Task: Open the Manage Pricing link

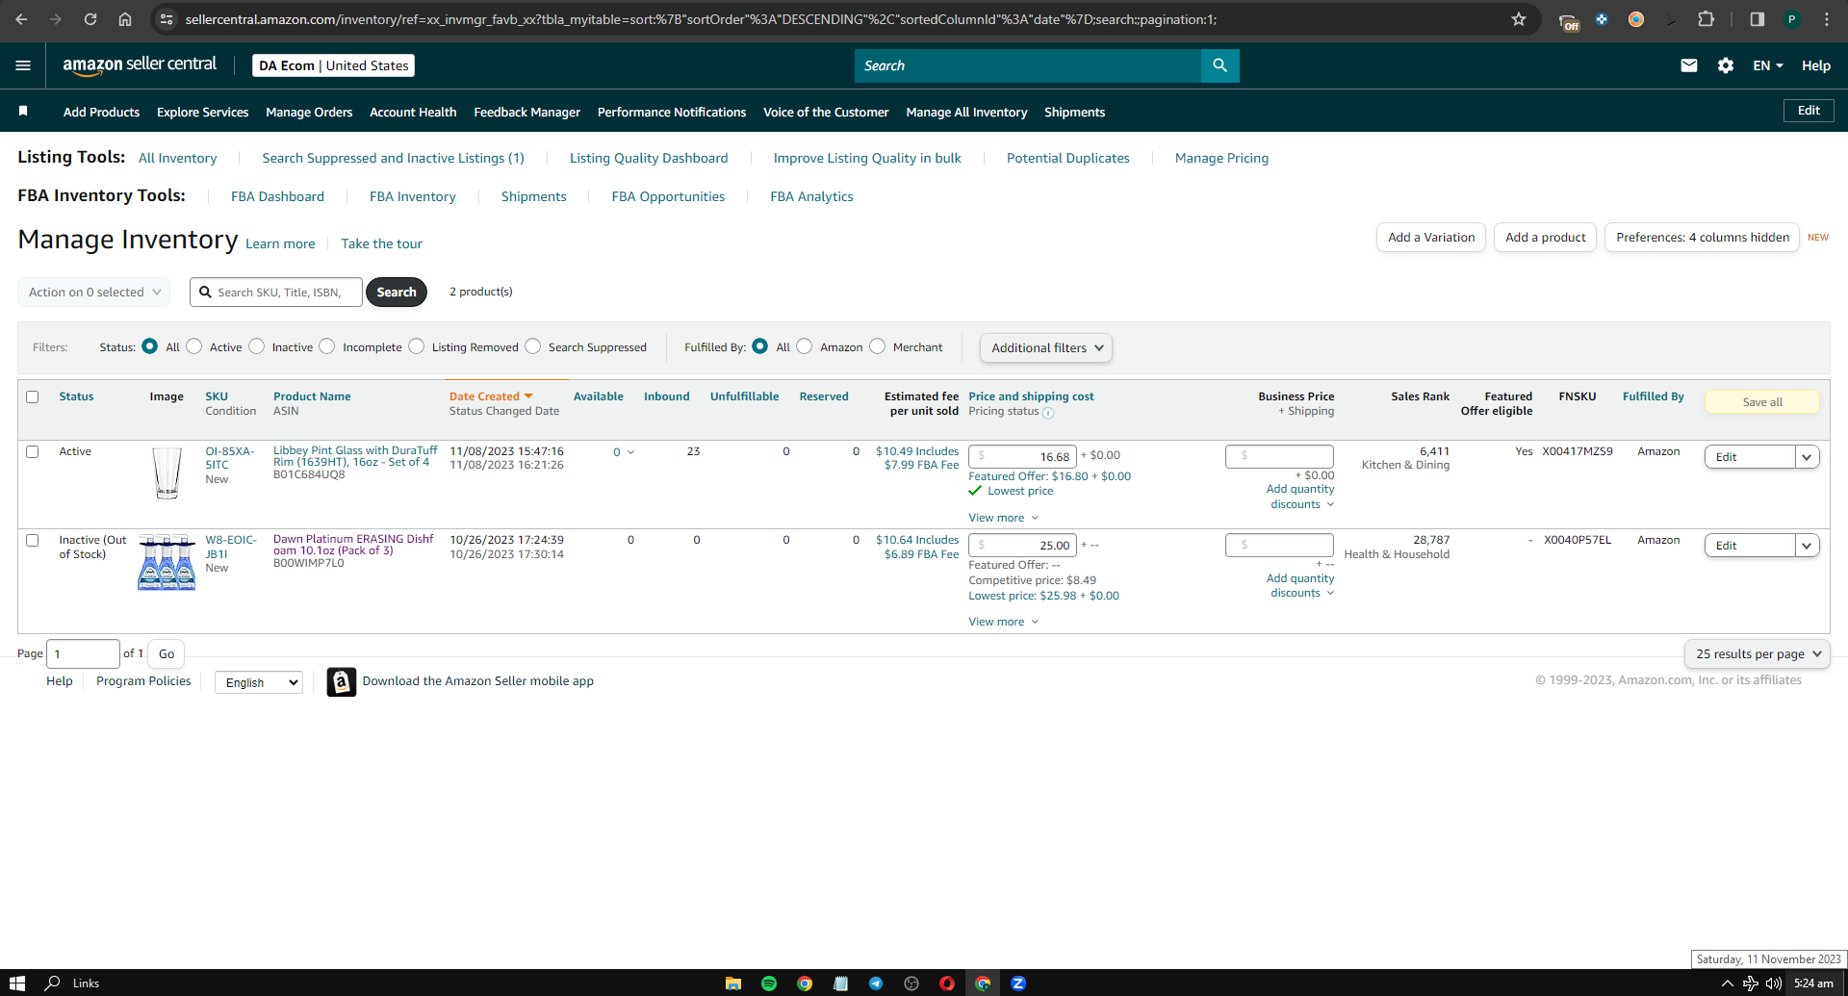Action: point(1221,158)
